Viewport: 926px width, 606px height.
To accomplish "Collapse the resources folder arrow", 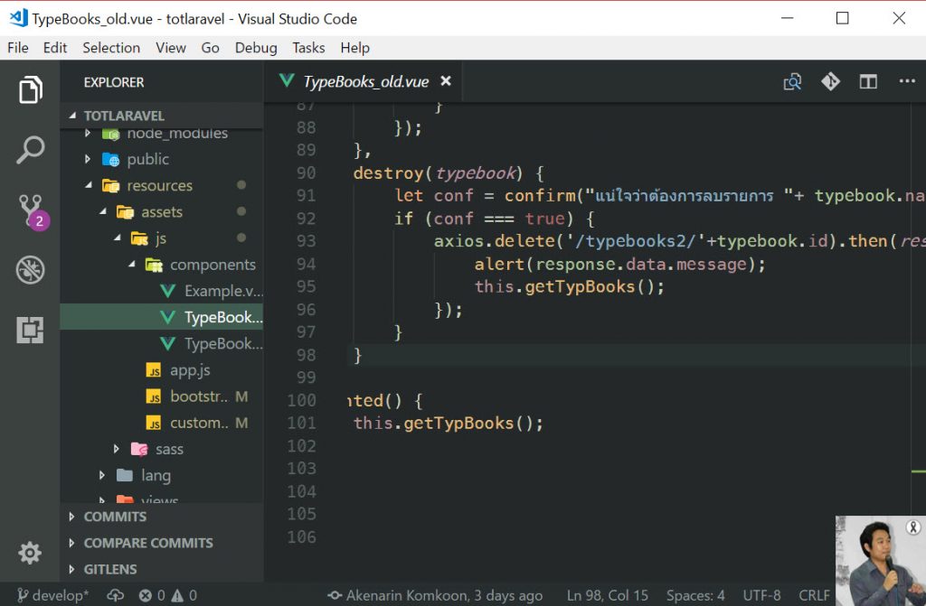I will tap(89, 185).
